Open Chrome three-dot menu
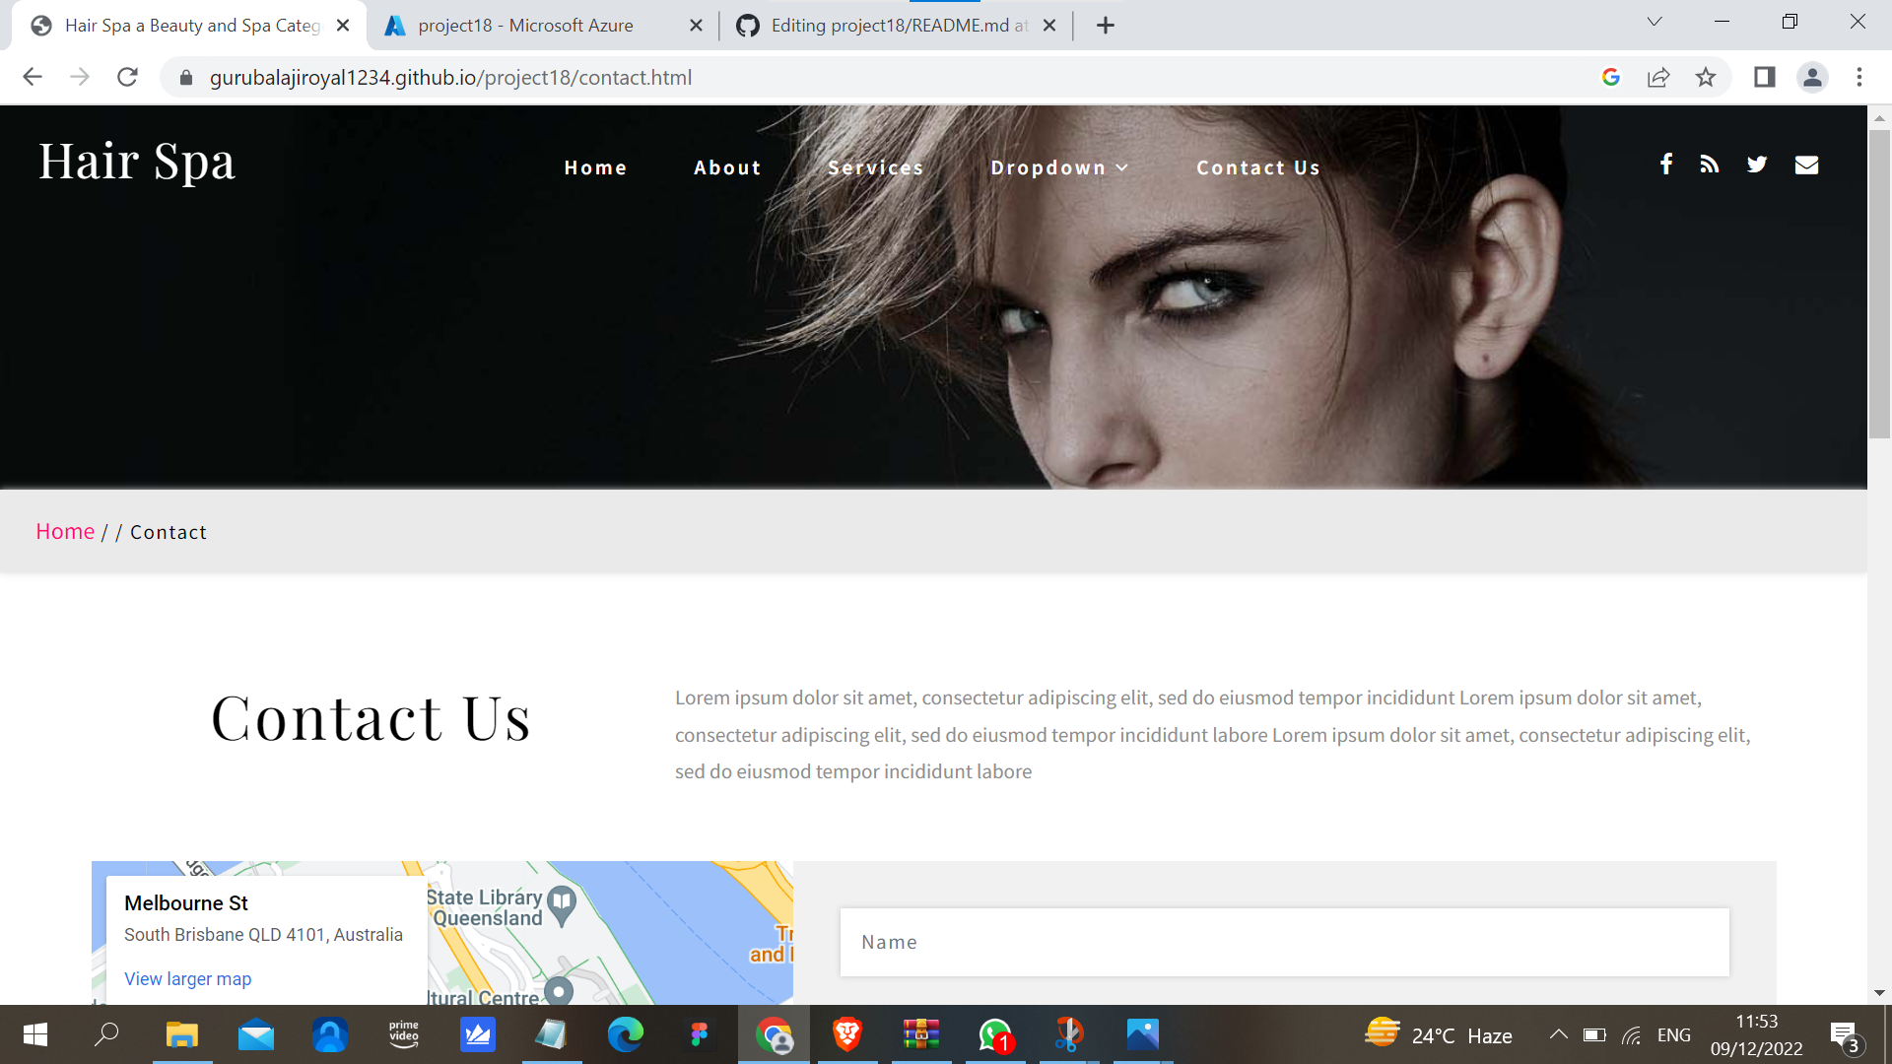The image size is (1892, 1064). coord(1859,77)
